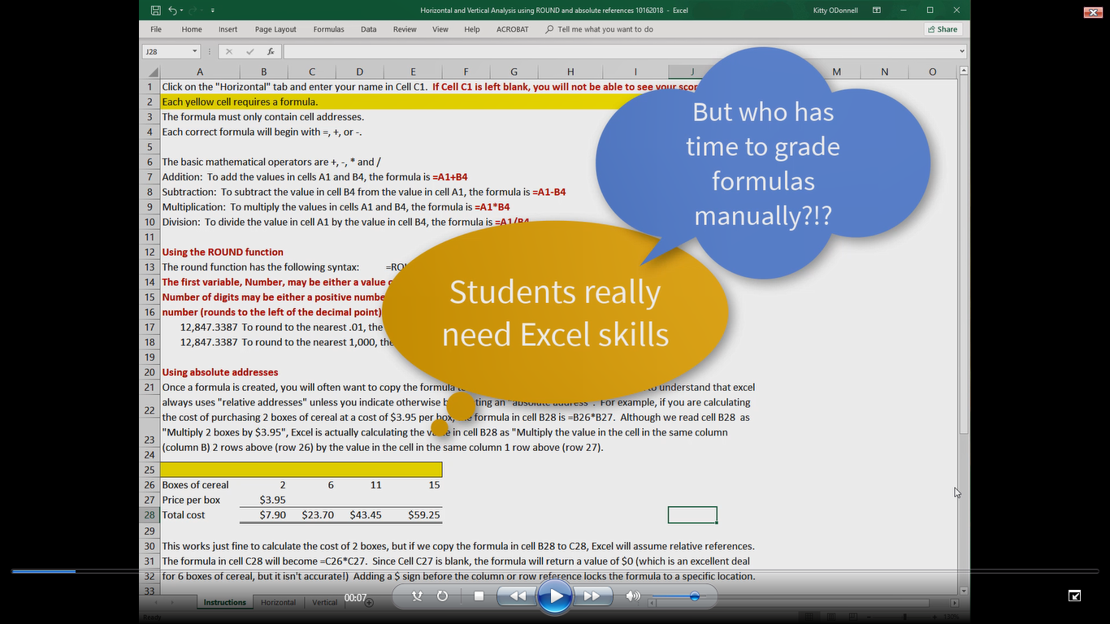Screen dimensions: 1110x624
Task: Select the Page Layout ribbon tab
Action: pos(275,29)
